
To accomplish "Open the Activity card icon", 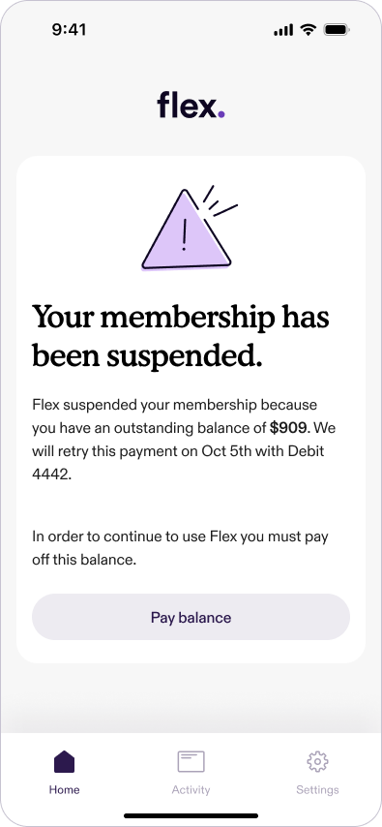I will coord(191,761).
